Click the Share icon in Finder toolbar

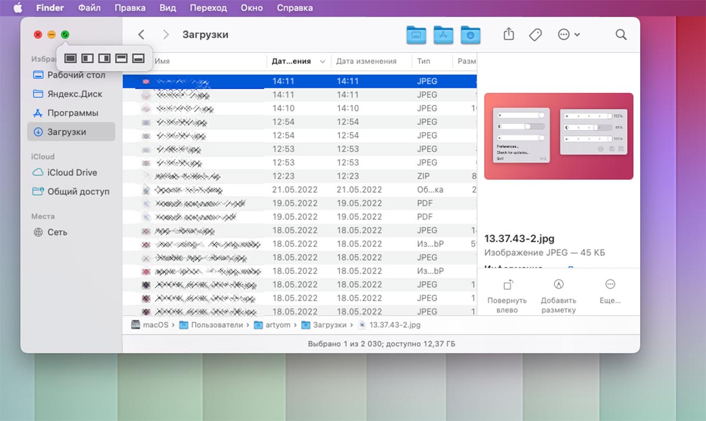[x=509, y=35]
